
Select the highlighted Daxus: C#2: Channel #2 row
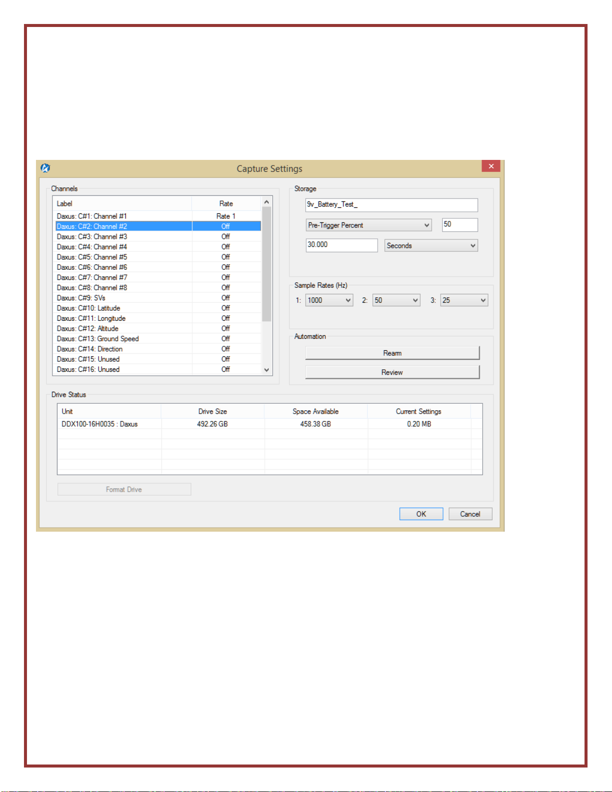[x=158, y=226]
